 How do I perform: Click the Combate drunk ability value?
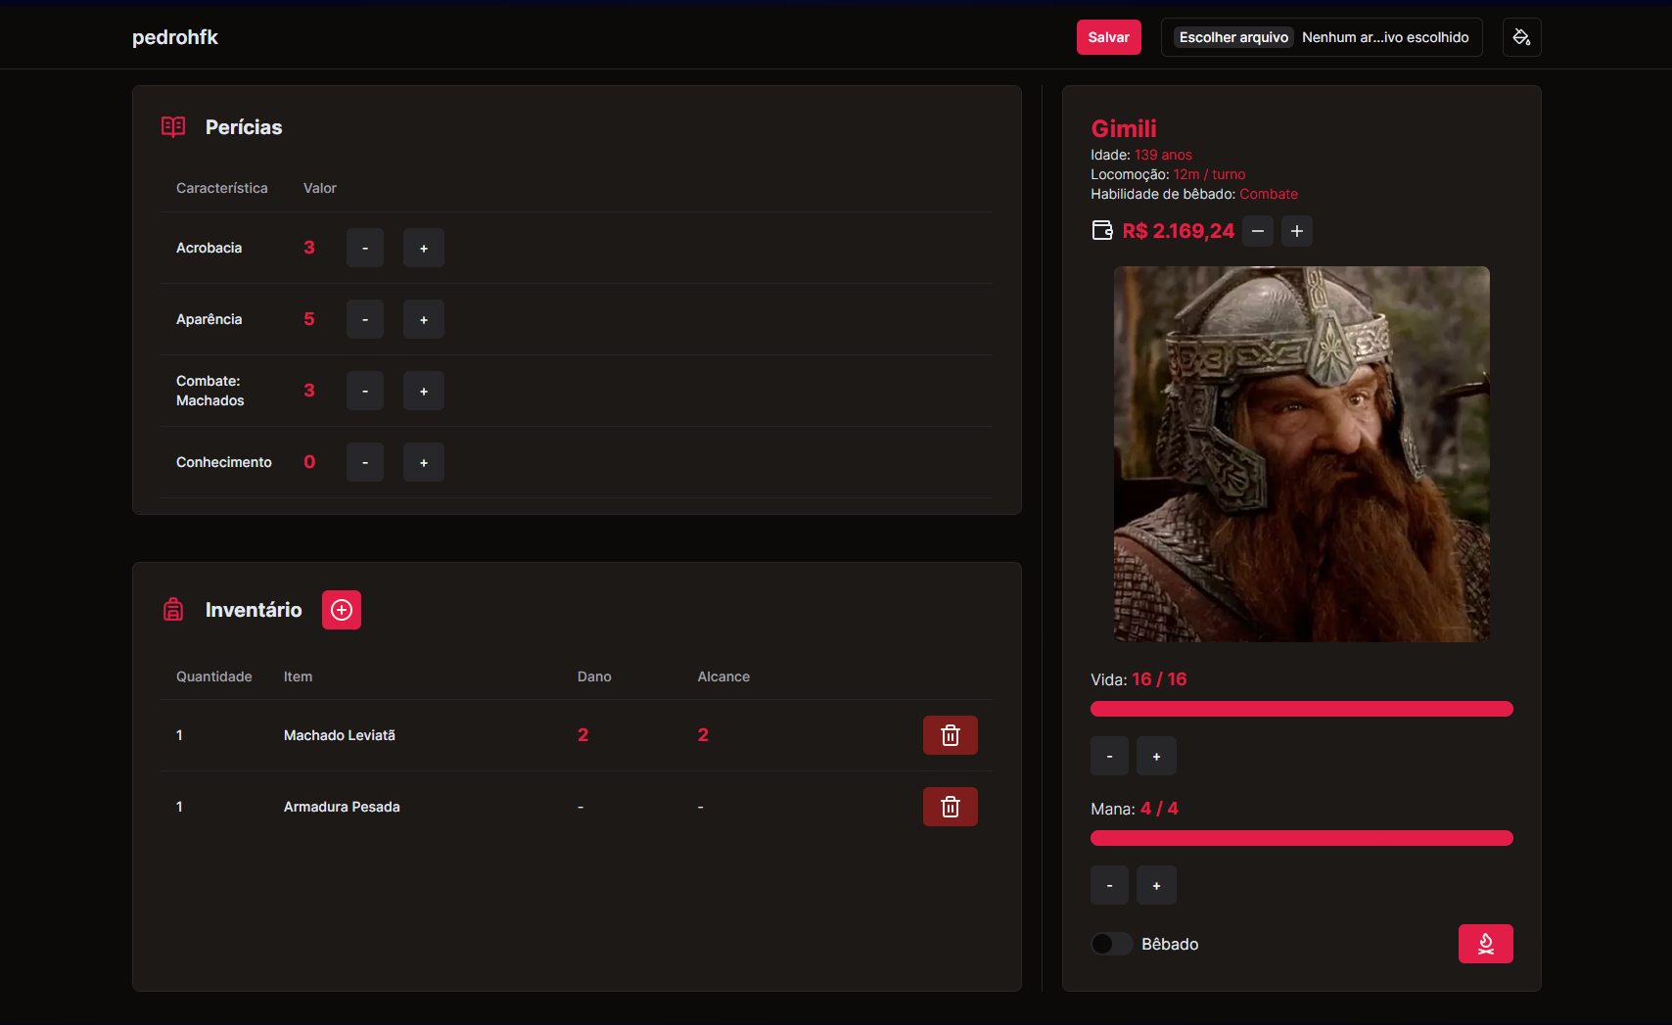[x=1269, y=194]
